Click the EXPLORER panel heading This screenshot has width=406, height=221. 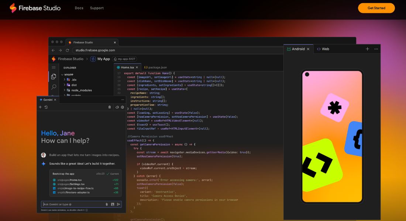pos(70,68)
